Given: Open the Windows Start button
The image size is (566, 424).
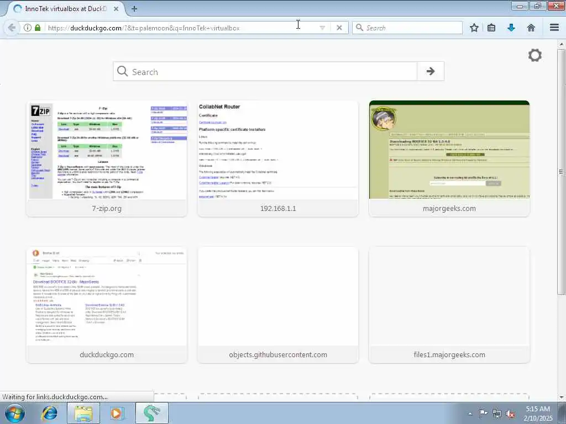Looking at the screenshot, I should 15,413.
